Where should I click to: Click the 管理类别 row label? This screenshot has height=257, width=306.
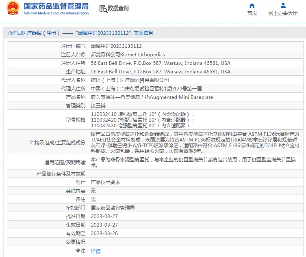click(76, 106)
